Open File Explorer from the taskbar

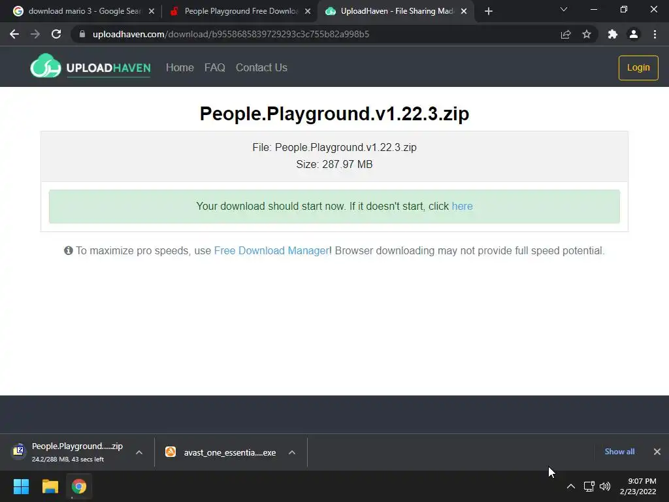[x=50, y=486]
